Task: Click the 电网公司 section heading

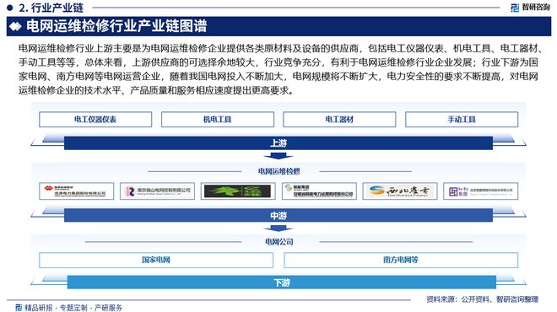Action: [x=278, y=242]
